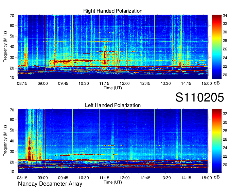
Task: Click the 10:30 tick under Right Handed plot
Action: point(84,83)
